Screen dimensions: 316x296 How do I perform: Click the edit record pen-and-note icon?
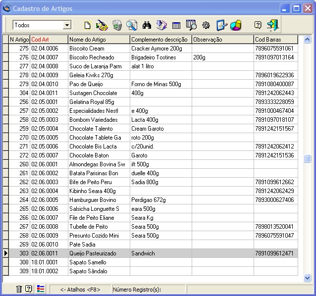[102, 25]
